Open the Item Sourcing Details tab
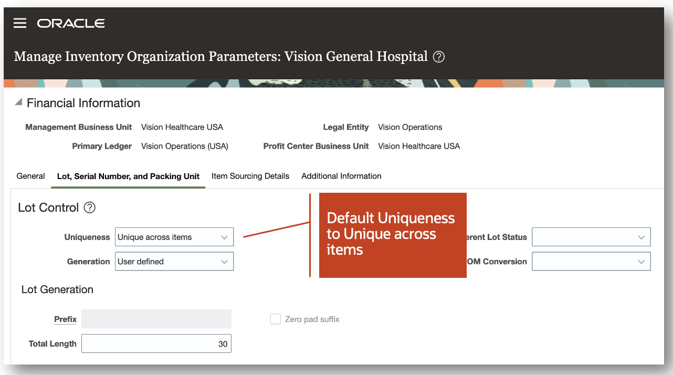The image size is (673, 375). tap(250, 176)
